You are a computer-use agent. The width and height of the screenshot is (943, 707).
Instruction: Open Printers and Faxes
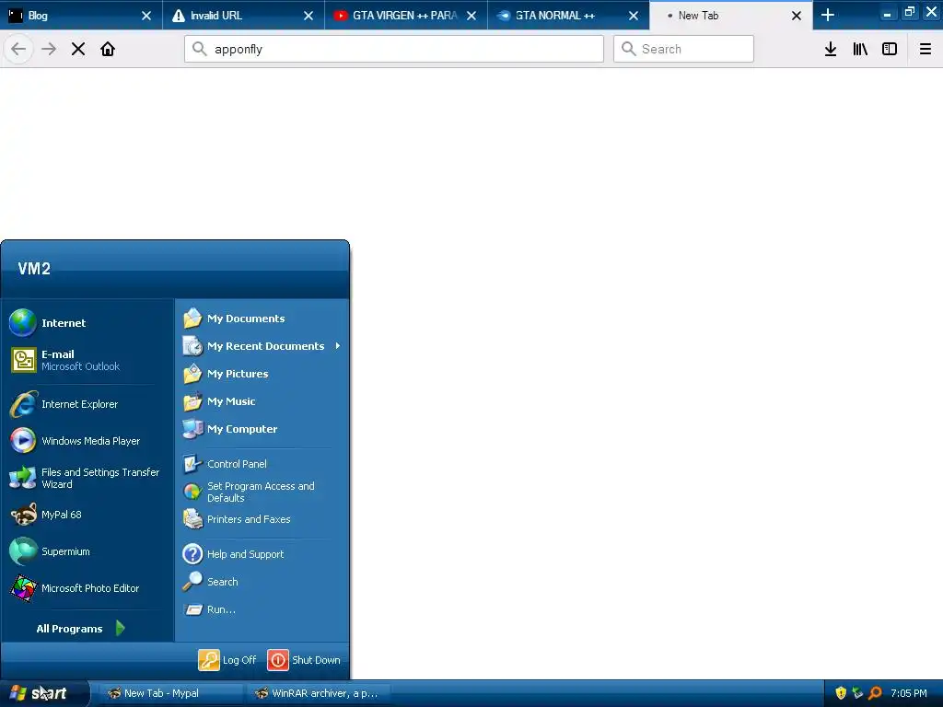click(262, 519)
